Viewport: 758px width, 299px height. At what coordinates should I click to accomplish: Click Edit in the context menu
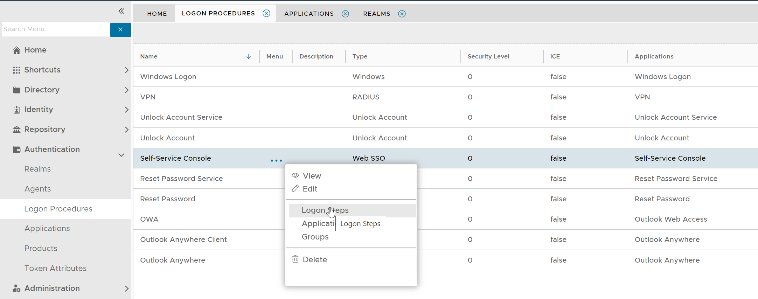tap(310, 189)
